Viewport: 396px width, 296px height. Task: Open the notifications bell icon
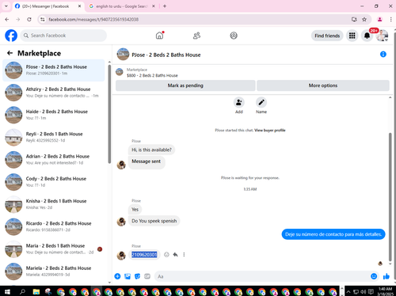(x=367, y=36)
